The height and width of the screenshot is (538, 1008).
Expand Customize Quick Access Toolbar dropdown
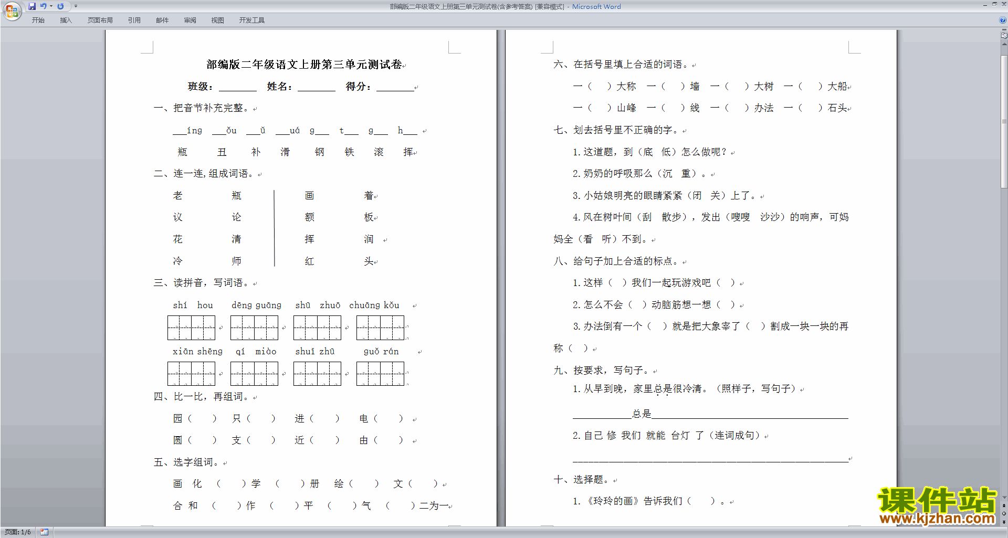[76, 6]
